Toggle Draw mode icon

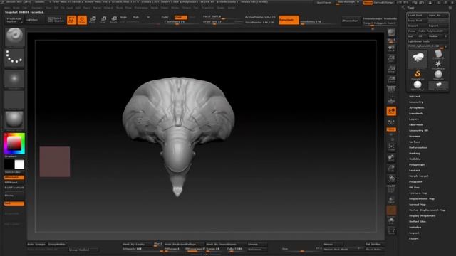[x=82, y=20]
